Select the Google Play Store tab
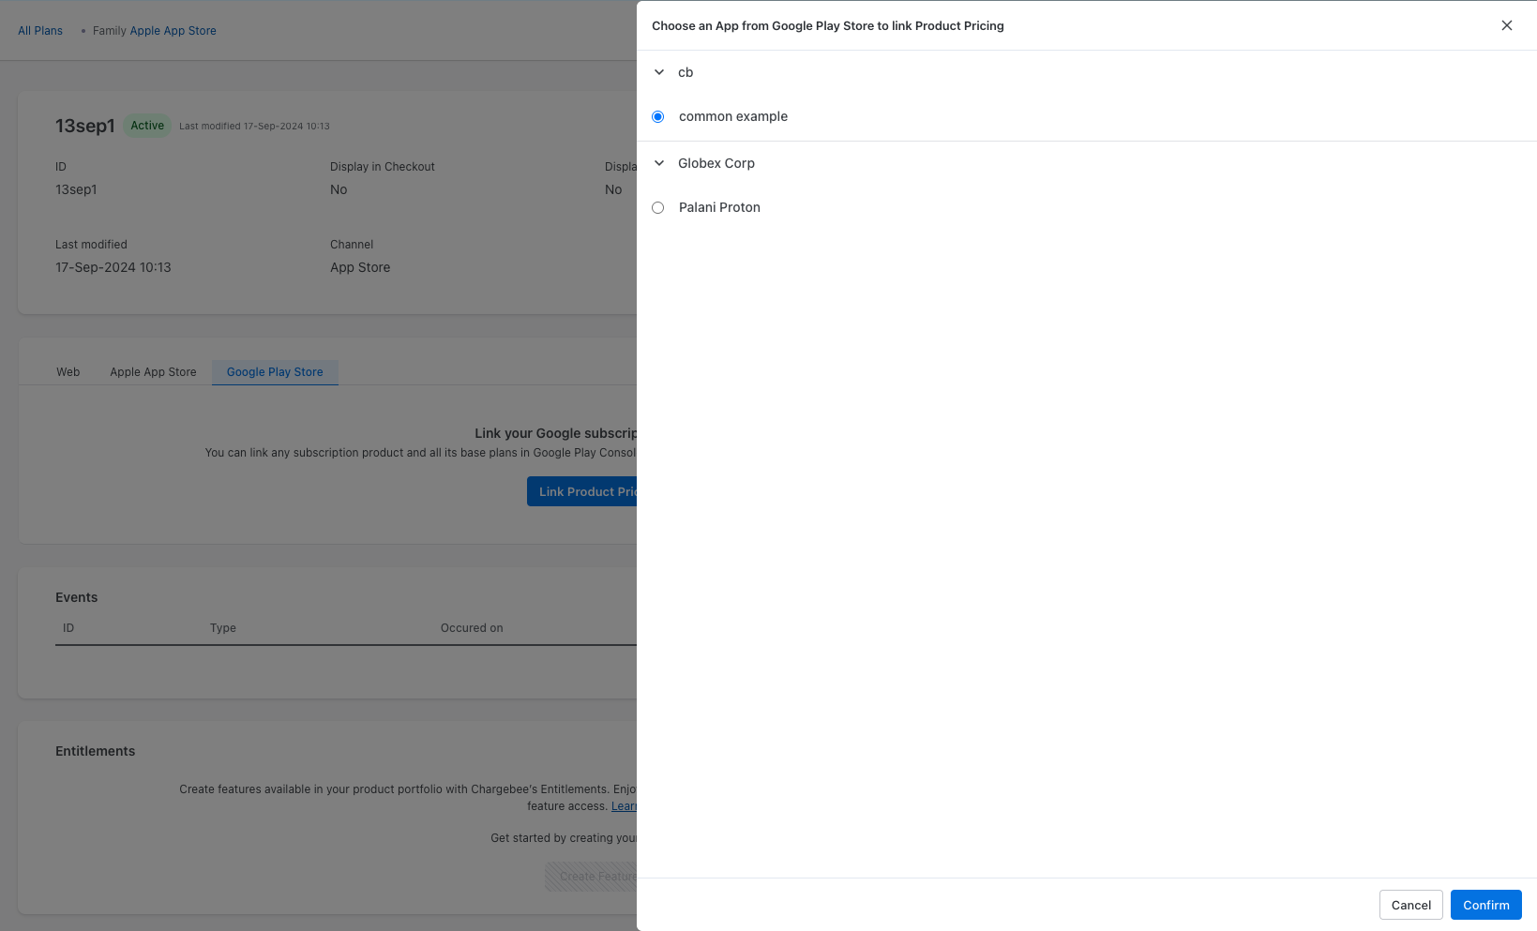Screen dimensions: 1537x931 (x=275, y=372)
